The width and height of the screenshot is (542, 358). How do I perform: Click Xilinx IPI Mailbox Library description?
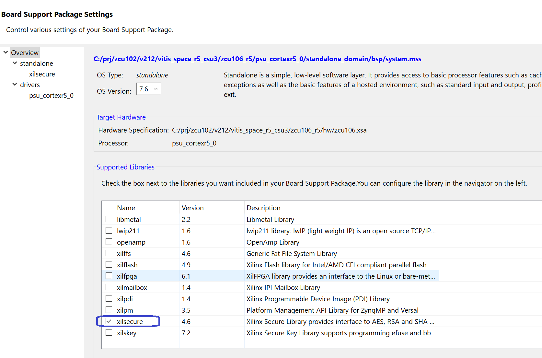[x=283, y=288]
